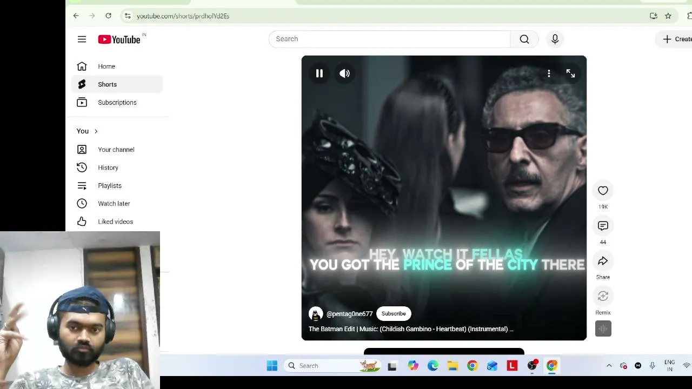Open Playlists in the sidebar
This screenshot has width=692, height=389.
tap(117, 185)
